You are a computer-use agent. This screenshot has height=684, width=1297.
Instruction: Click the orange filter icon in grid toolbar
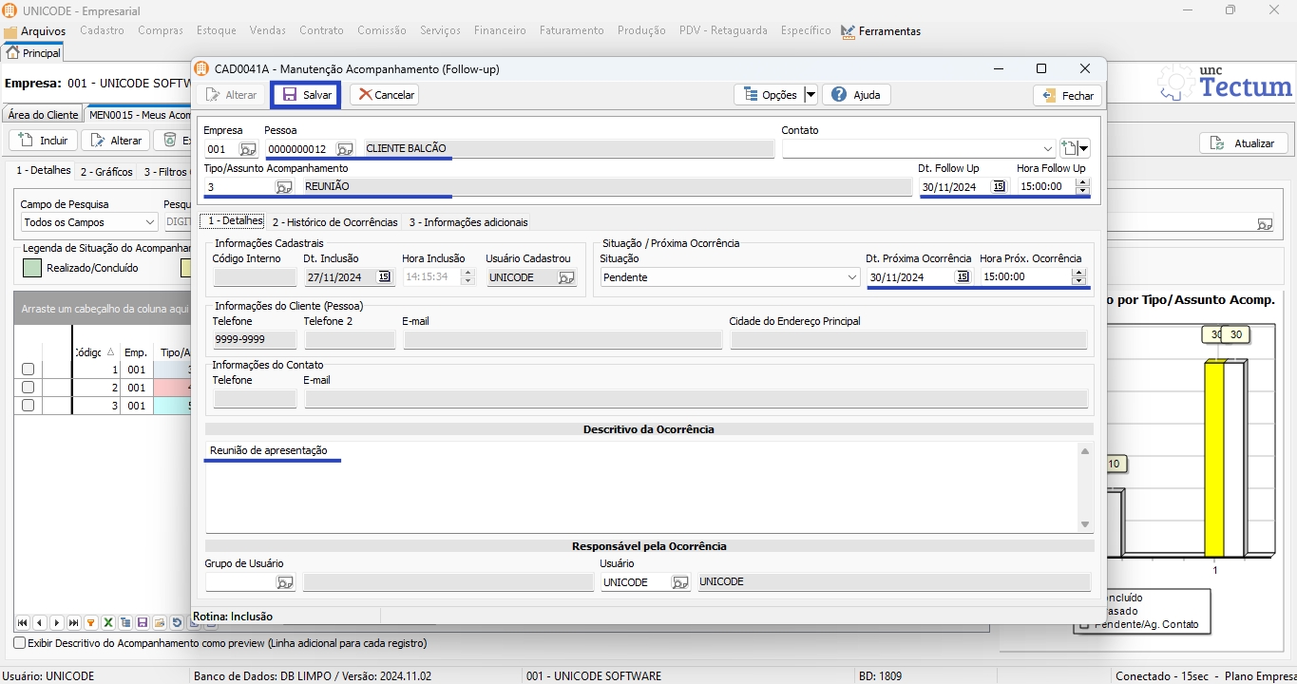(x=91, y=623)
